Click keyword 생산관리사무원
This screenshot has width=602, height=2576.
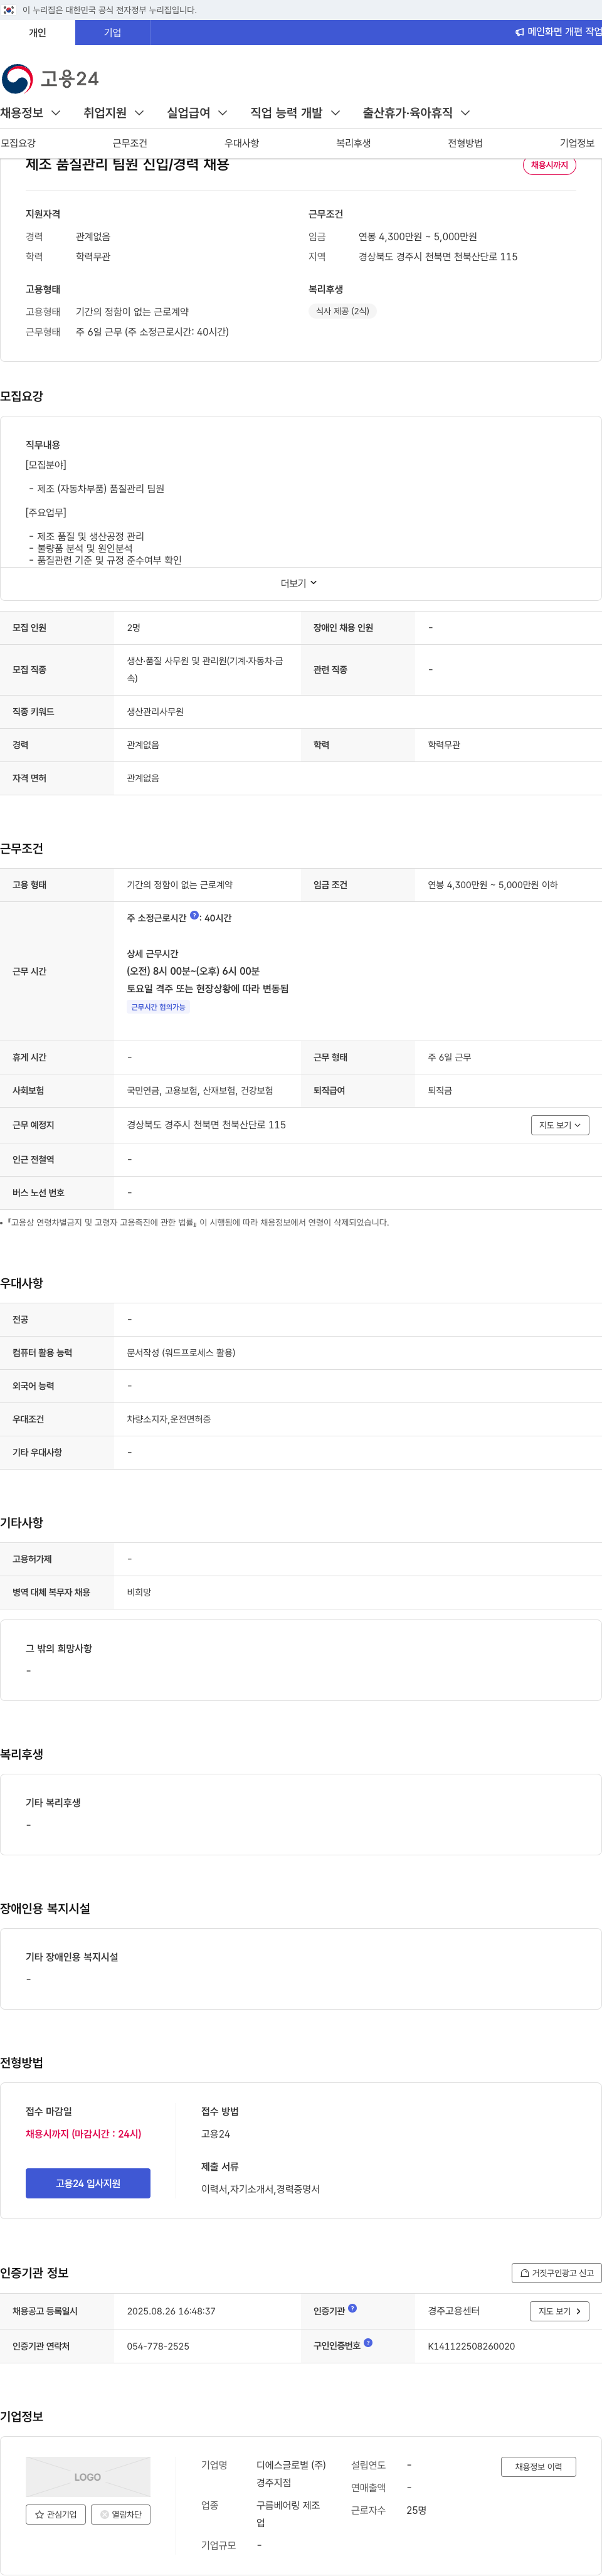tap(155, 712)
